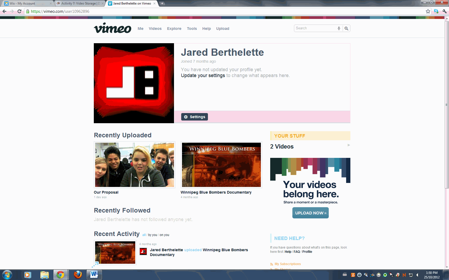
Task: Click the Vimeo Search input field
Action: click(315, 28)
